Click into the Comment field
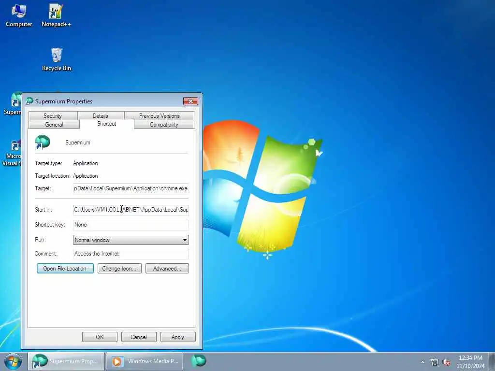The image size is (495, 371). click(131, 254)
